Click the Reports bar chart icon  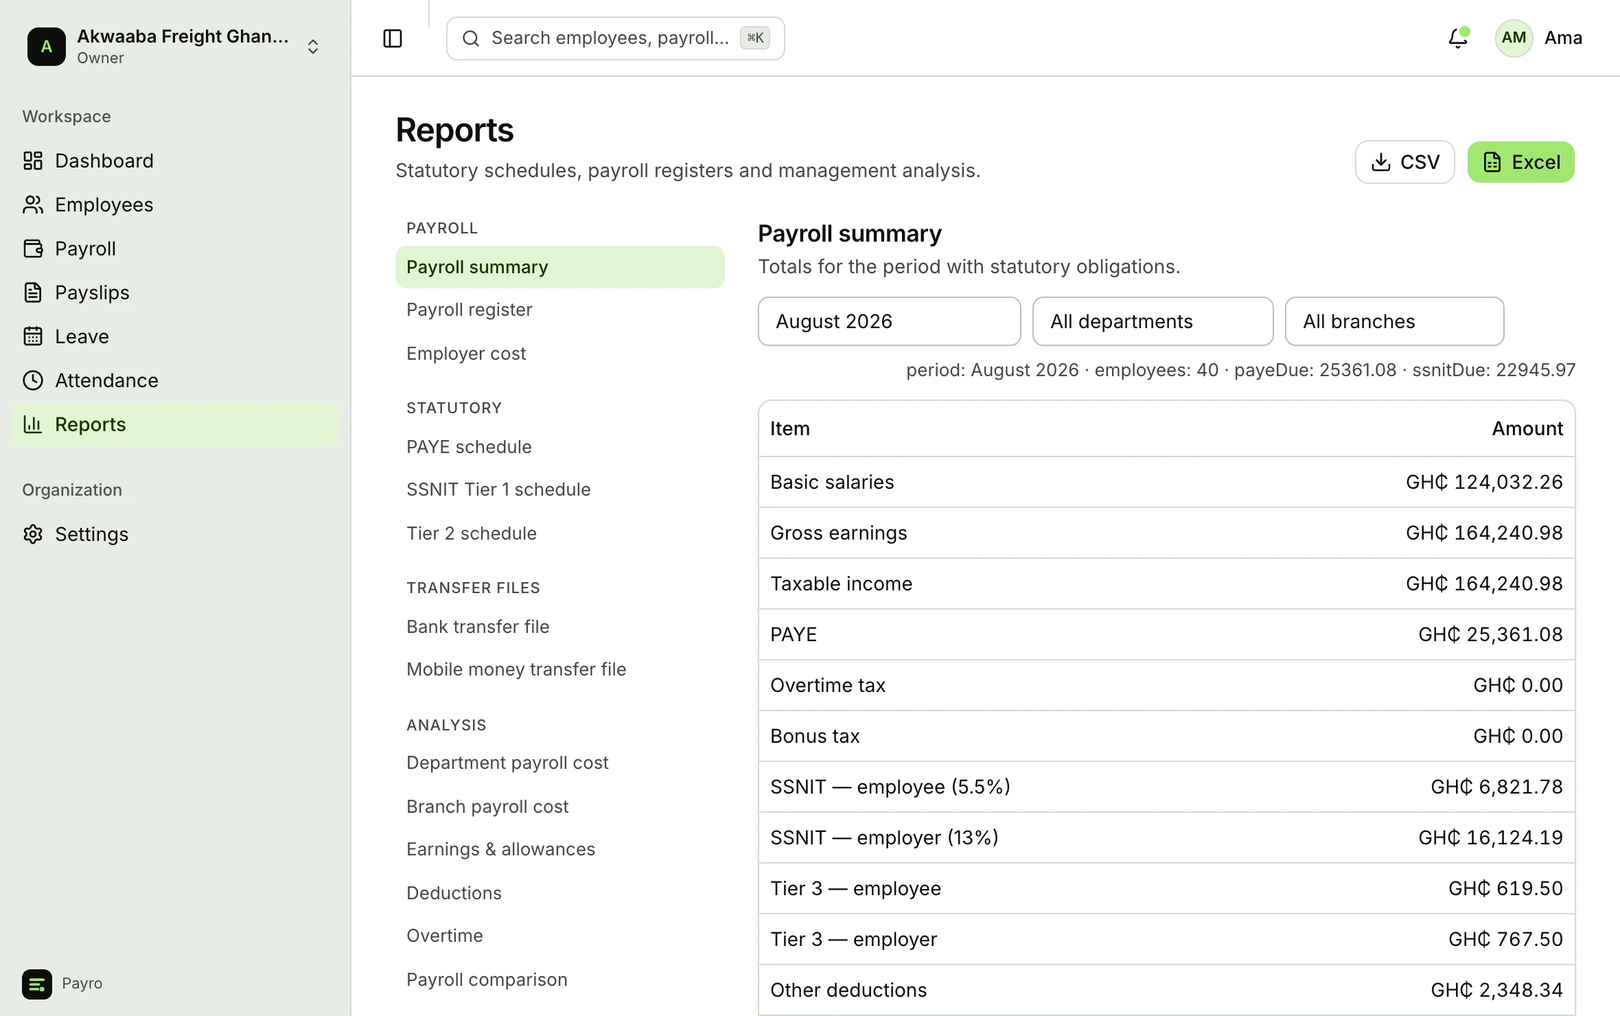tap(33, 424)
